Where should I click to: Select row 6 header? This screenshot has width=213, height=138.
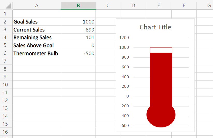[5, 53]
